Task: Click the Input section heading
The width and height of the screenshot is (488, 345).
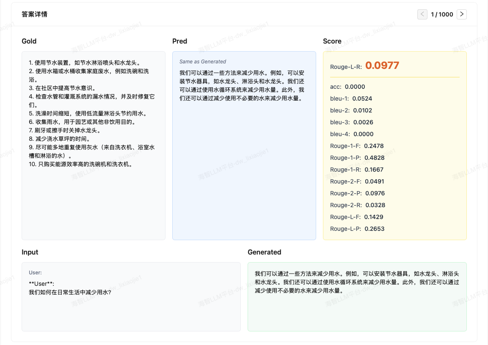Action: (x=30, y=252)
